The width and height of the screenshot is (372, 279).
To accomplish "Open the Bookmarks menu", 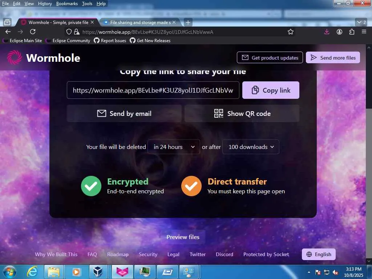I will pyautogui.click(x=67, y=4).
